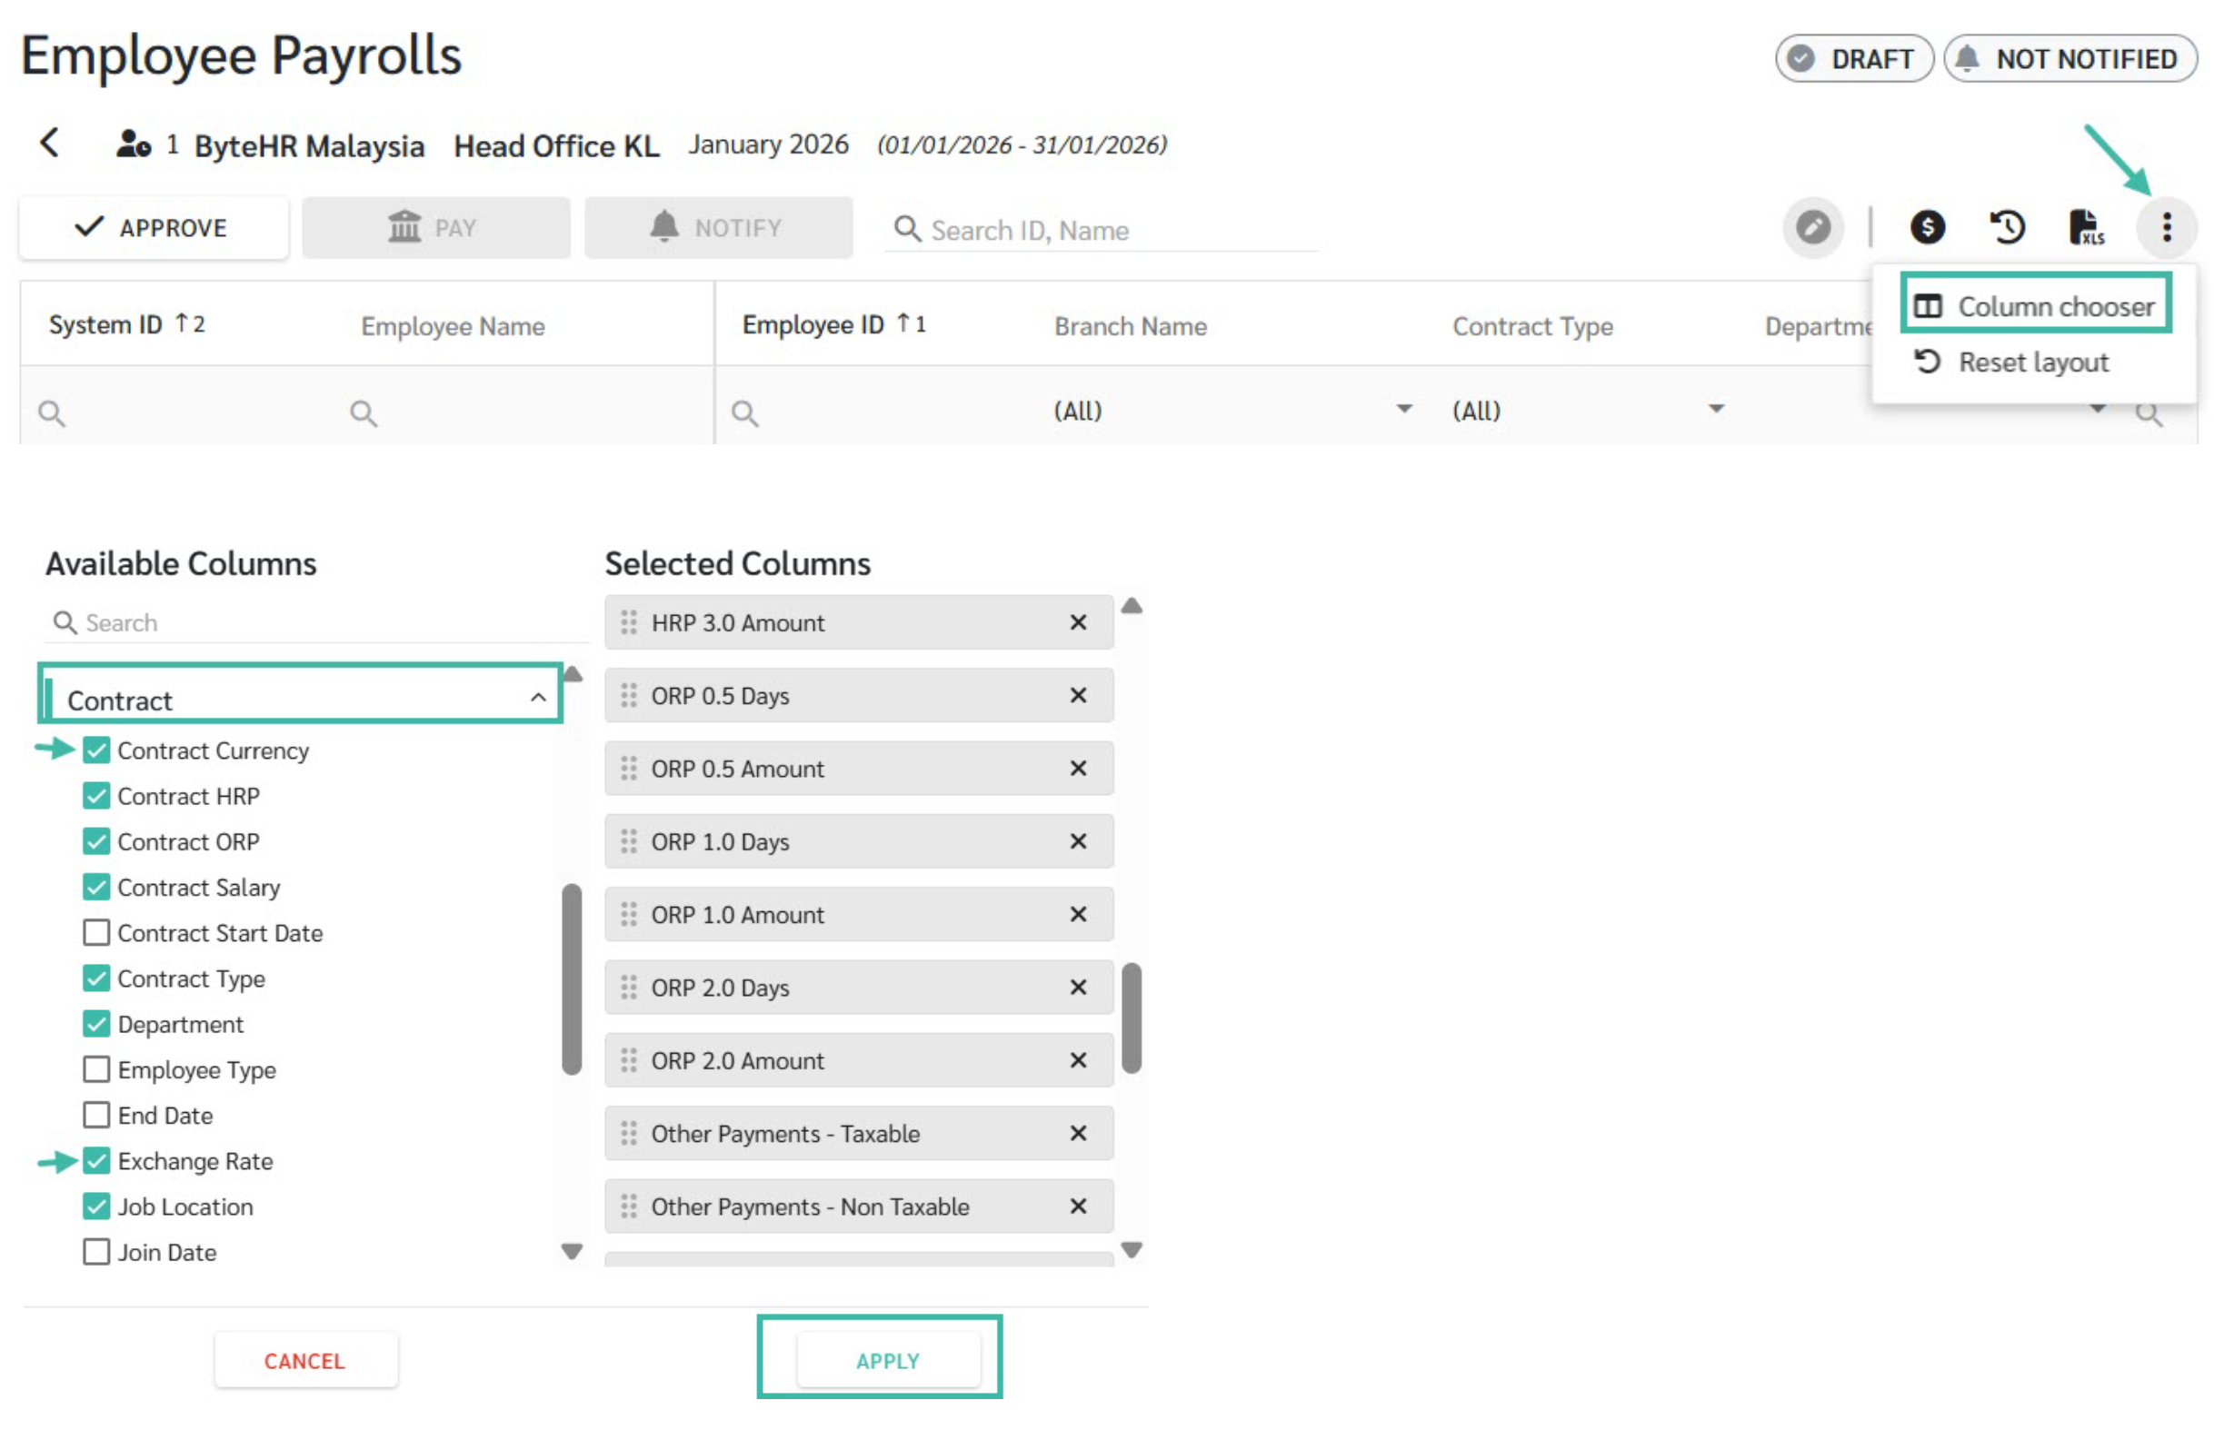Click the dollar coin icon

coord(1927,227)
